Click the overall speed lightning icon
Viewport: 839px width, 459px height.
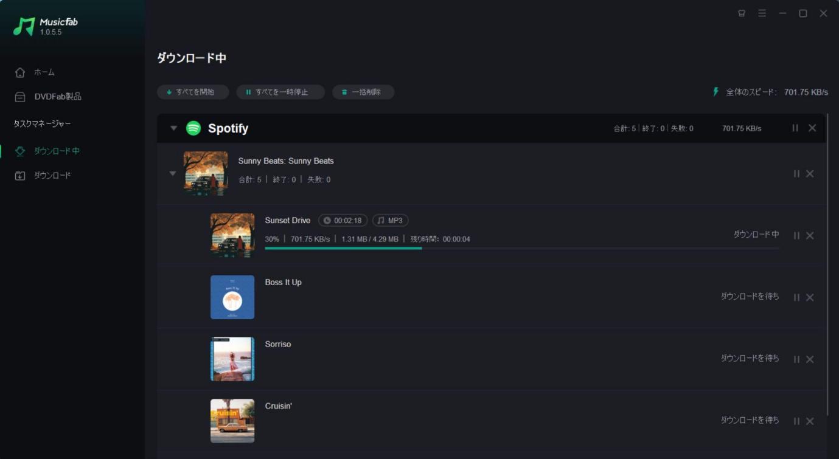click(x=716, y=92)
